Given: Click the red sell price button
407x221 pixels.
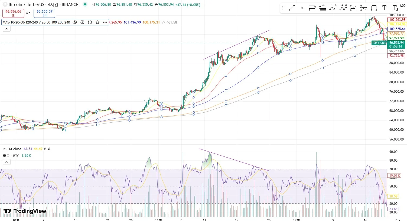Looking at the screenshot, I should pos(13,13).
